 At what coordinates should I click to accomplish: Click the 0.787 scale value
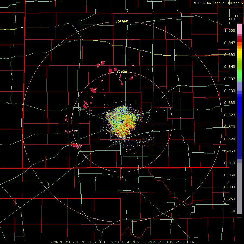(x=230, y=79)
